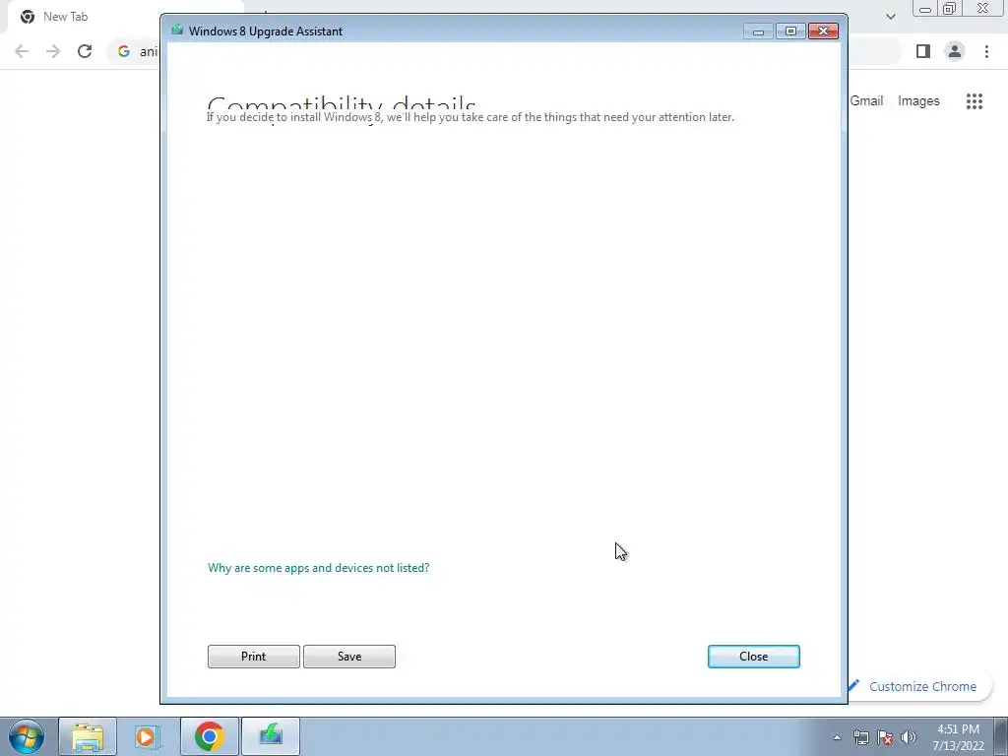Open the Google apps grid
This screenshot has height=756, width=1008.
click(x=975, y=101)
